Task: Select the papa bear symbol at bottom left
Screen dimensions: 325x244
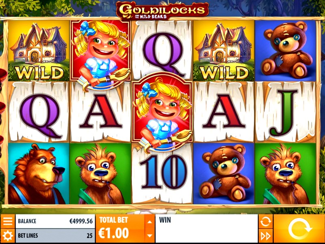Action: 39,174
